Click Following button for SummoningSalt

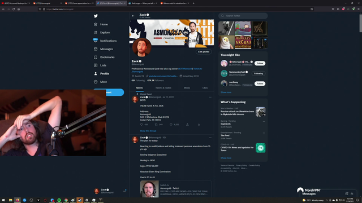tap(258, 73)
